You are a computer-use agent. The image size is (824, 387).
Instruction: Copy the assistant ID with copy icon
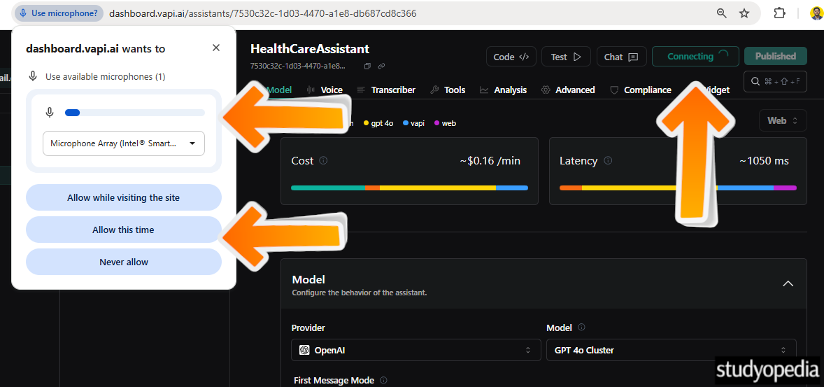point(367,66)
